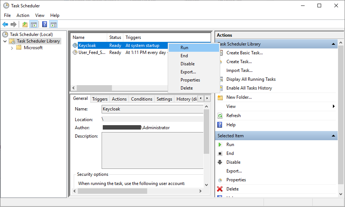
Task: Click inside the Description text box
Action: 153,150
